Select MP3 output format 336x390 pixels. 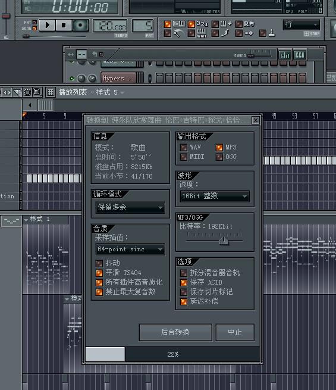219,148
